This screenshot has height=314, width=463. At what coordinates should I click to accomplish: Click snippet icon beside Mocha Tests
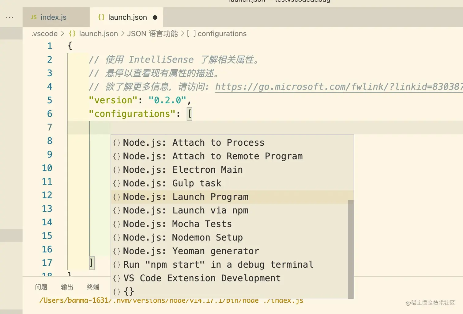click(x=117, y=224)
